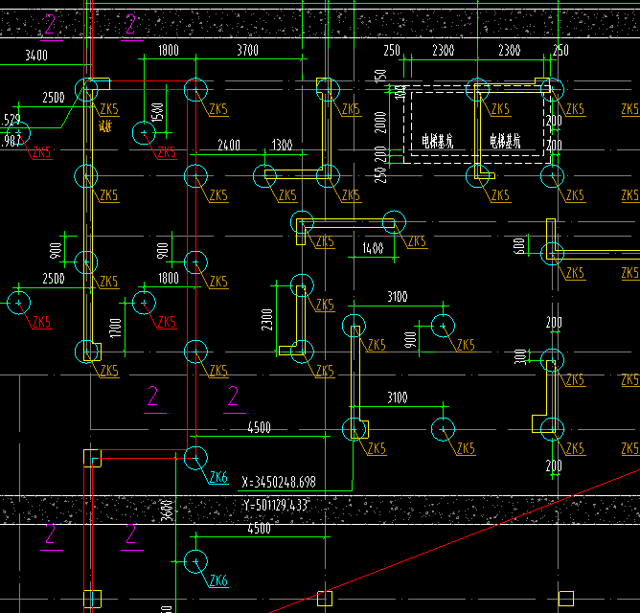This screenshot has width=640, height=613.
Task: Click the 1400 dimension text
Action: (373, 248)
